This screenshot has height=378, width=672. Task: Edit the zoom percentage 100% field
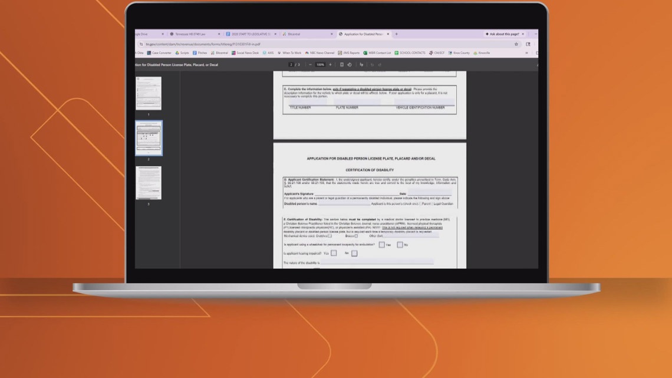[320, 65]
